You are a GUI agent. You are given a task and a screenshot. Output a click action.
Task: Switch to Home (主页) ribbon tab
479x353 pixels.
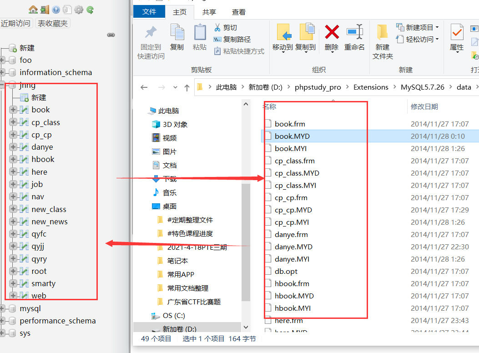pos(180,12)
